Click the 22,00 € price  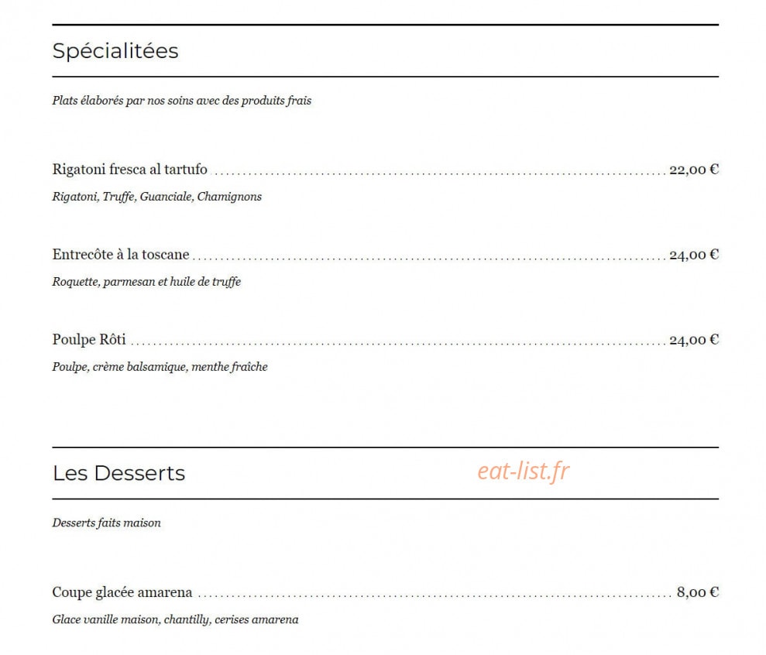694,170
